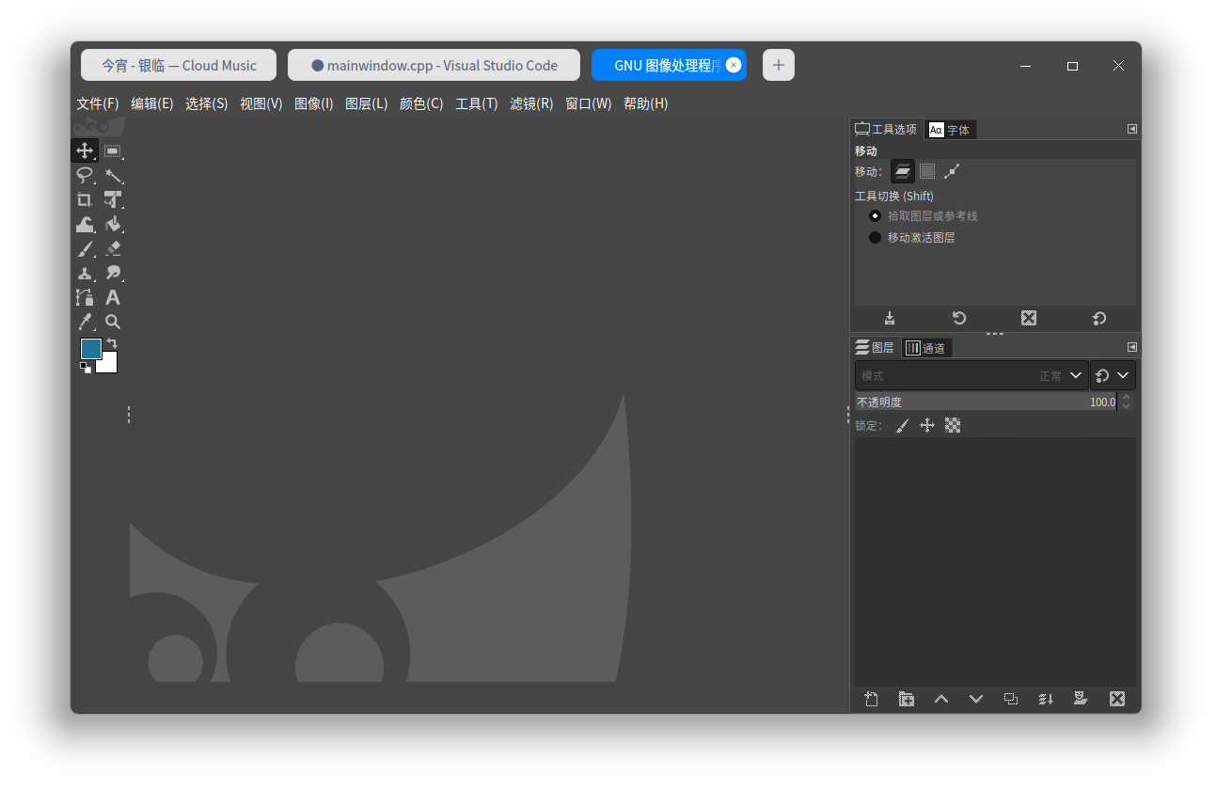This screenshot has width=1216, height=790.
Task: Select the Move tool in the toolbox
Action: point(85,150)
